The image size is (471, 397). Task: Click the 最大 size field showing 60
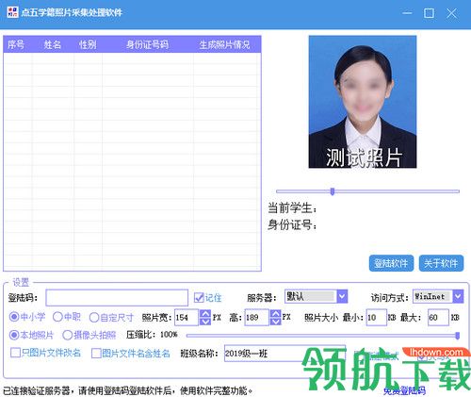(438, 317)
